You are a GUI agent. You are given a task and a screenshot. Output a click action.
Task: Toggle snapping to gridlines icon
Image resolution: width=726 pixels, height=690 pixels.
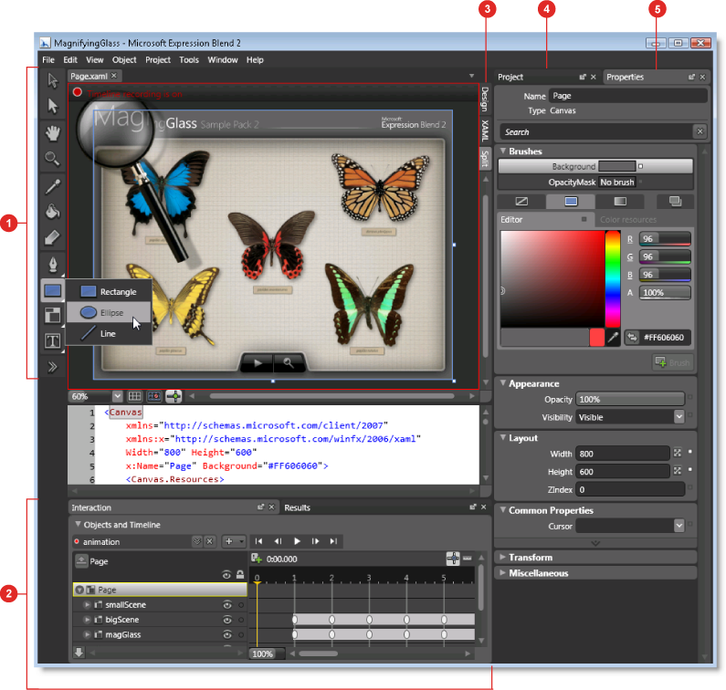(154, 396)
